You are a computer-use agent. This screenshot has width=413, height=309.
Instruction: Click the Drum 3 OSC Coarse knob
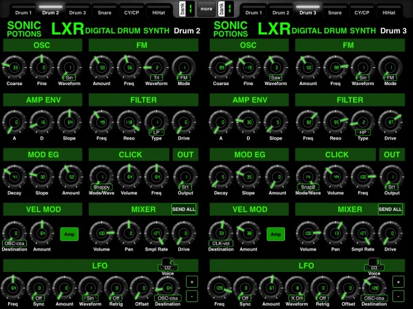click(221, 67)
